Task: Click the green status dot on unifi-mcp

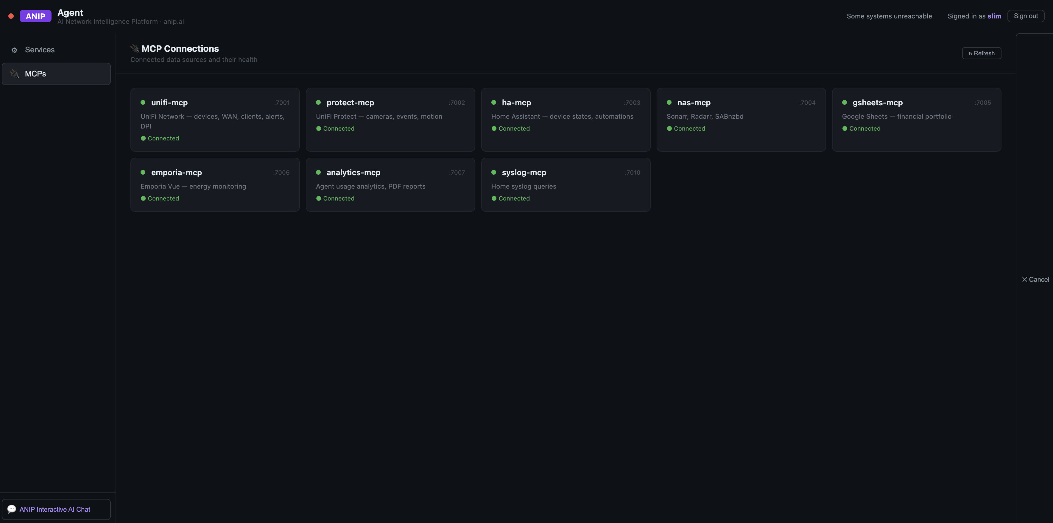Action: (x=143, y=102)
